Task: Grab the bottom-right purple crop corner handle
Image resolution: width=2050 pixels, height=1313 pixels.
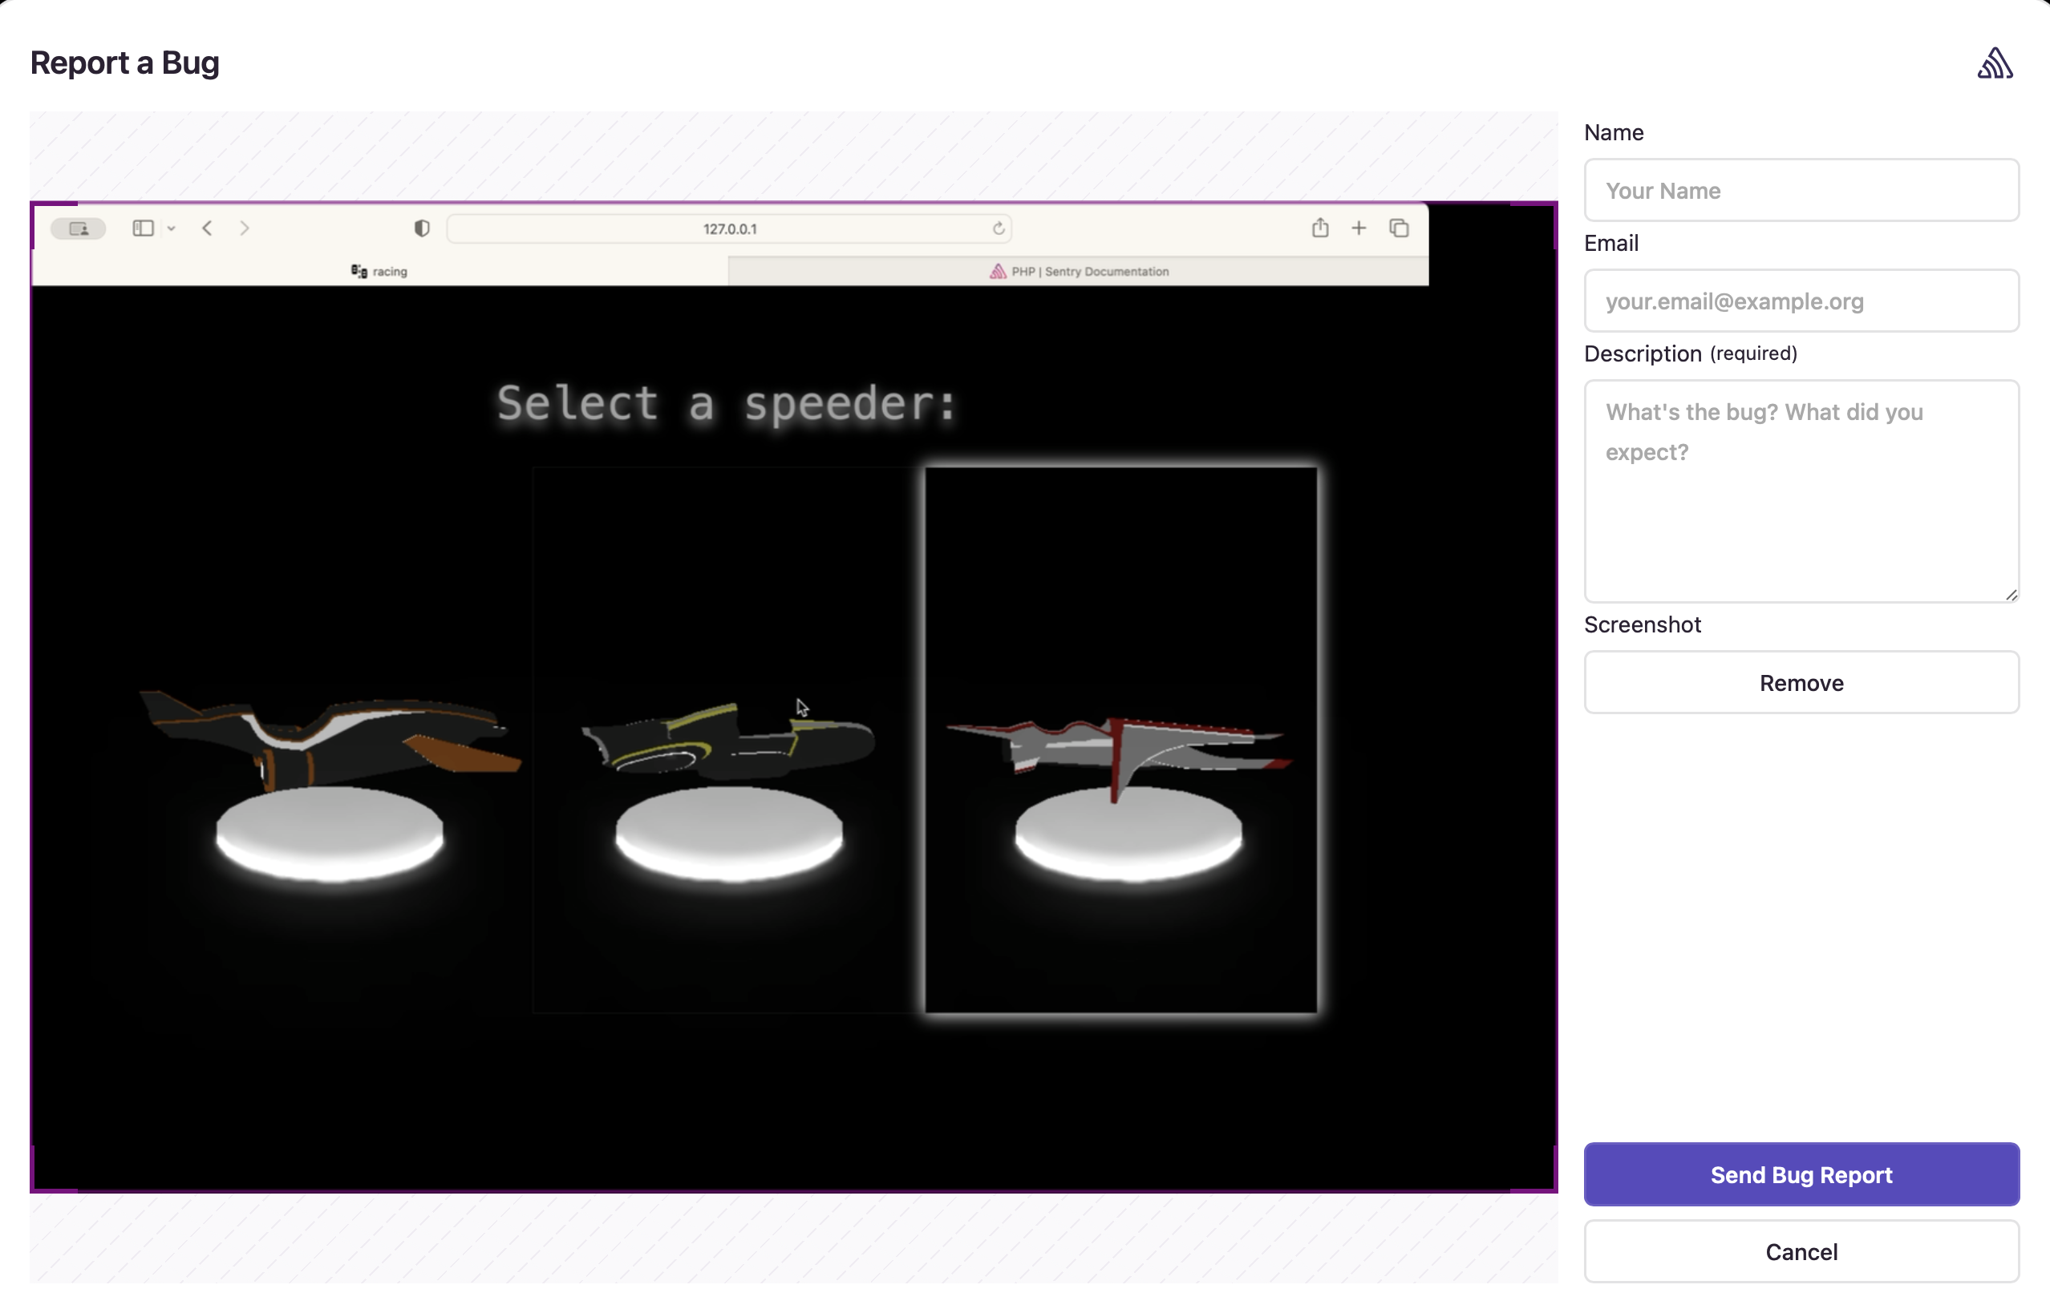Action: pos(1533,1169)
